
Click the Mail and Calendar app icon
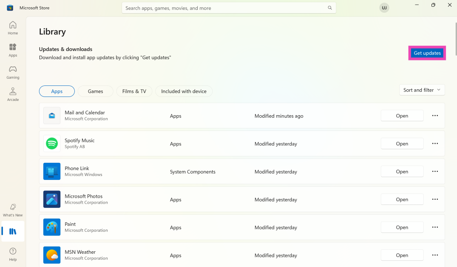point(52,116)
